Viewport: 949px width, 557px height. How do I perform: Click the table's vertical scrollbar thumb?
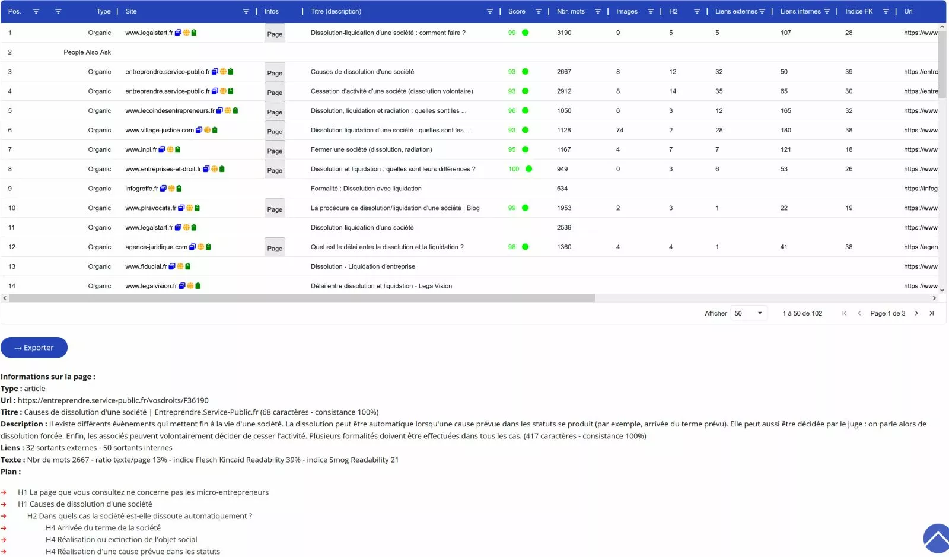coord(942,64)
